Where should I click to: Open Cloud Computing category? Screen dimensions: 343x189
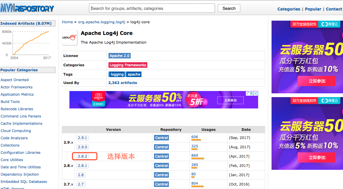[x=16, y=131]
